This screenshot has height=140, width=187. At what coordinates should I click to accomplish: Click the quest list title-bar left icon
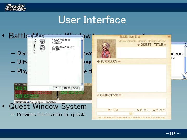click(x=29, y=37)
